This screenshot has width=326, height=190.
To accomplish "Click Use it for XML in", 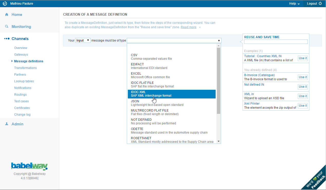I will [x=303, y=96].
